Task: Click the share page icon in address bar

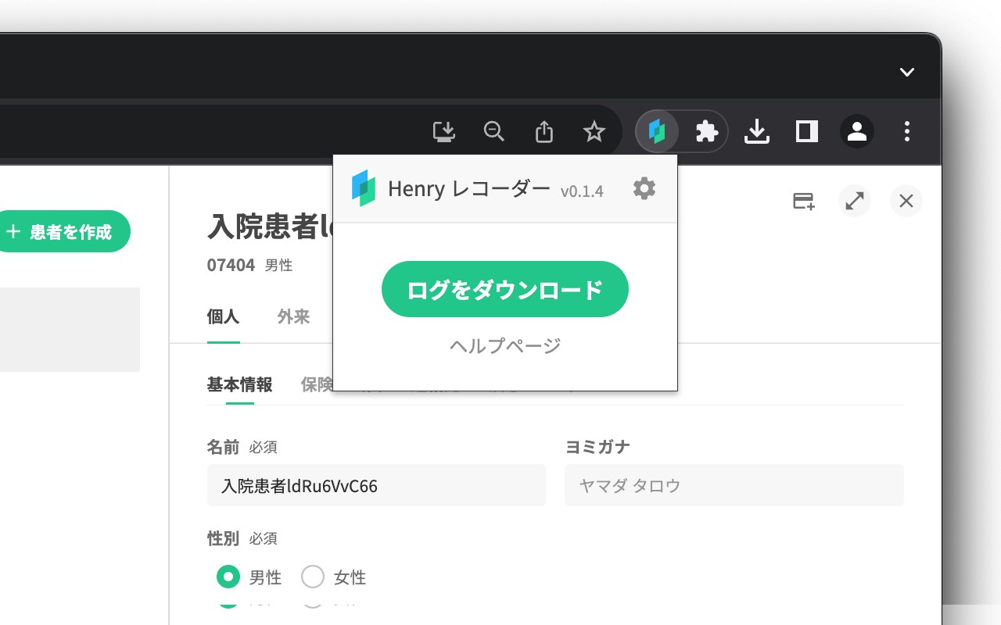Action: (544, 131)
